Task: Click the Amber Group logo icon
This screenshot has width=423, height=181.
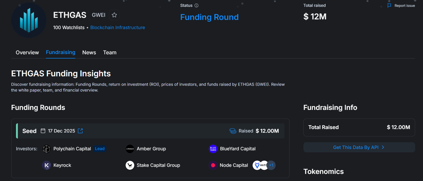Action: 130,149
